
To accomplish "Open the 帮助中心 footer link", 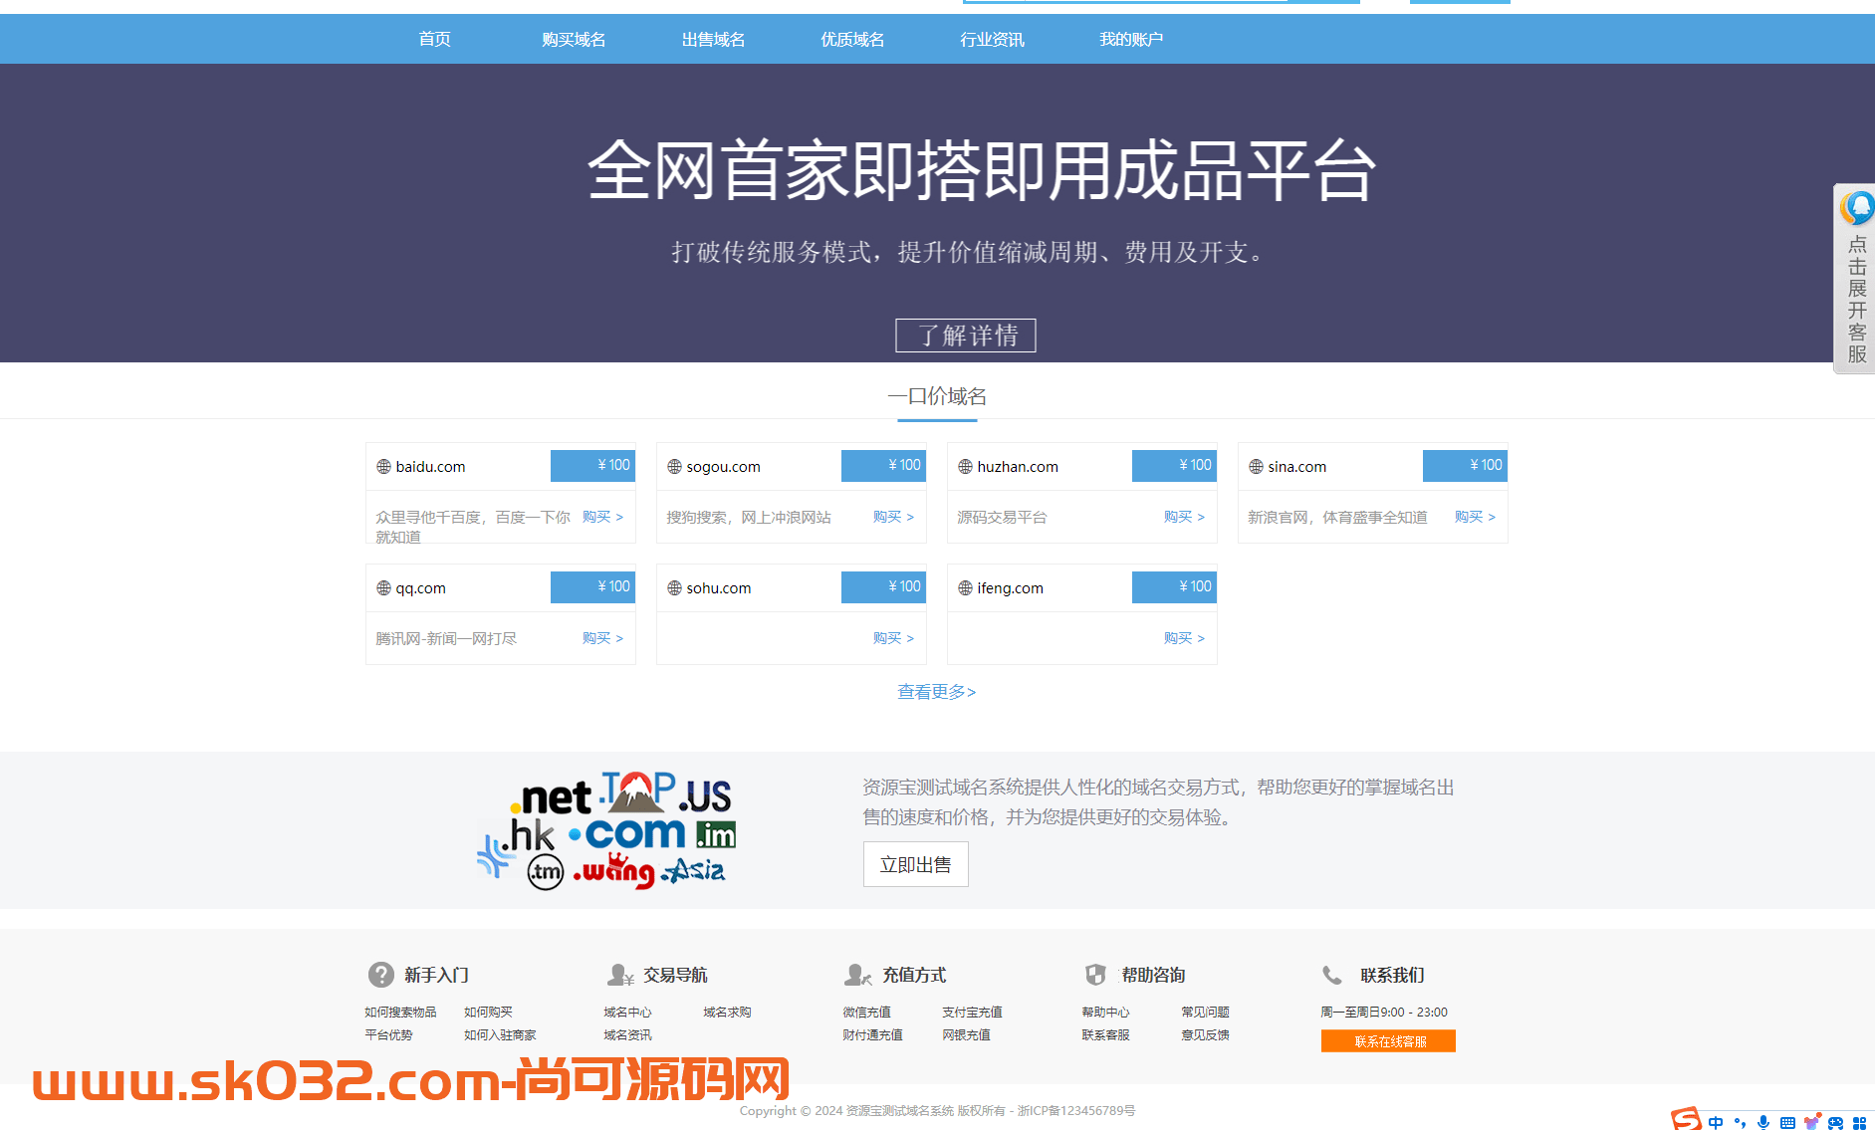I will [1105, 1013].
